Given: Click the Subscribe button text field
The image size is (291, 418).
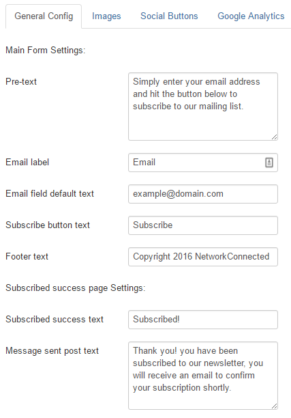Looking at the screenshot, I should [x=203, y=225].
